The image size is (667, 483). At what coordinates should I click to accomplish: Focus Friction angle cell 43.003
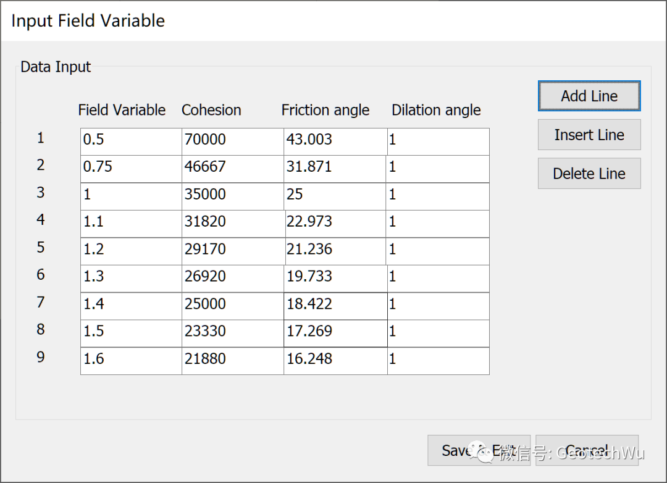(335, 141)
